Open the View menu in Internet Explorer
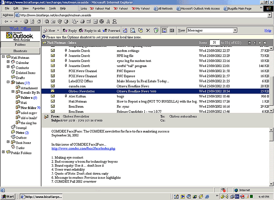This screenshot has height=200, width=274. coord(25,8)
